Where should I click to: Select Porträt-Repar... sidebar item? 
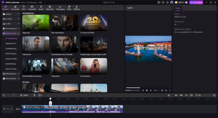pos(11,54)
